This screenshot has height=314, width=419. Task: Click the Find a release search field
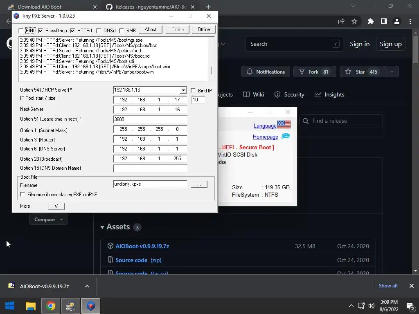click(x=341, y=121)
